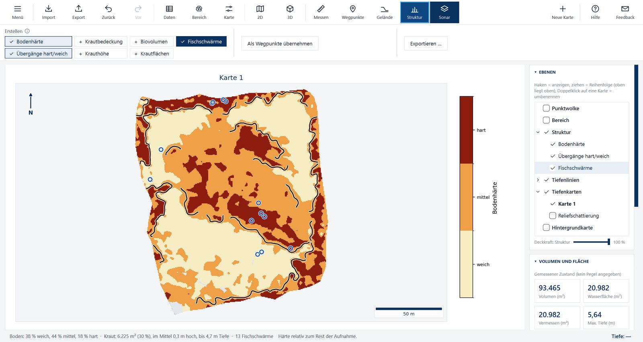Screen dimensions: 643x342
Task: Collapse the Struktur tree group
Action: [538, 132]
